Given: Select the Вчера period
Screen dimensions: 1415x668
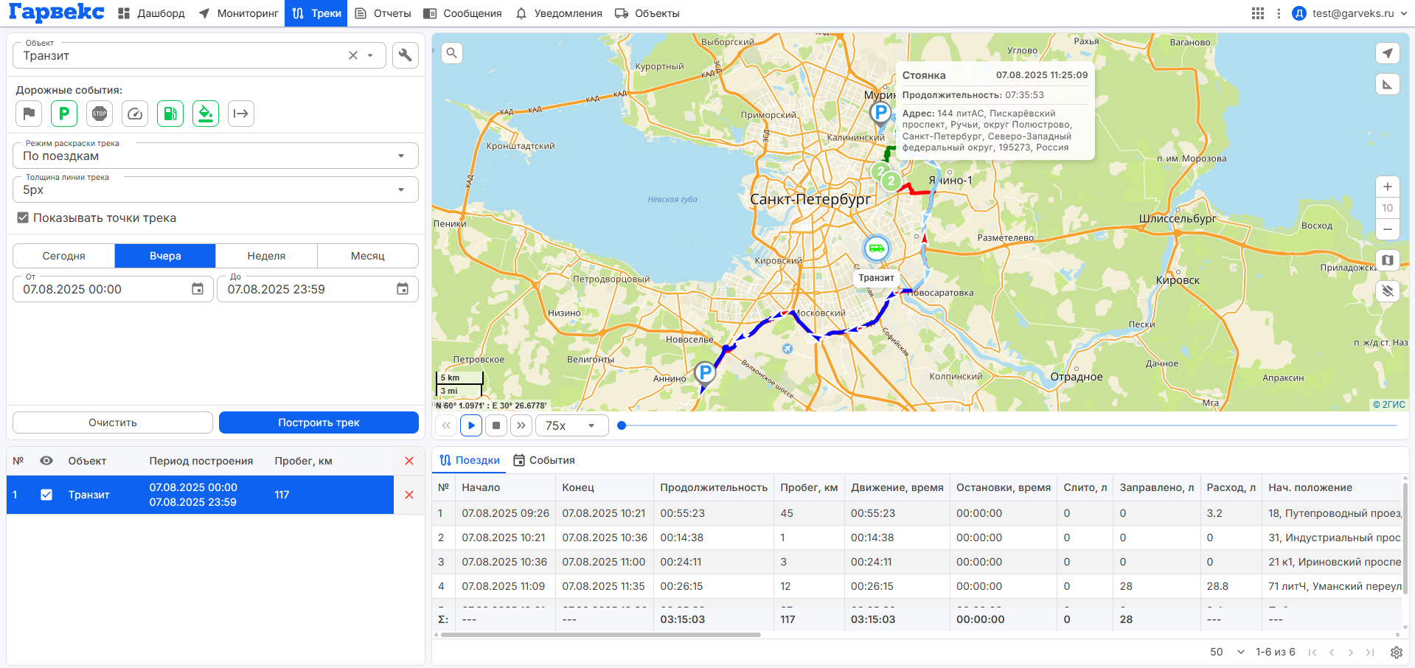Looking at the screenshot, I should click(x=165, y=256).
